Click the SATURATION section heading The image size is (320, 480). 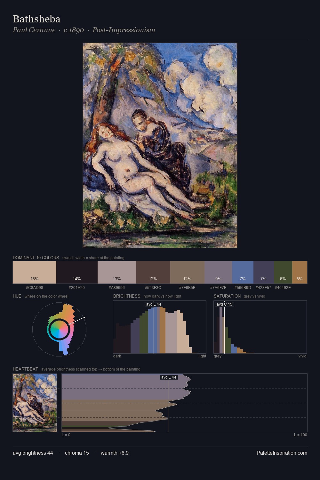(227, 296)
